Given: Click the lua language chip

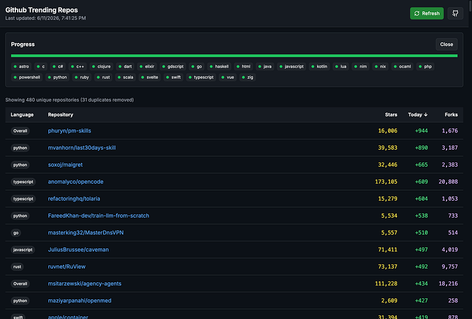Looking at the screenshot, I should pyautogui.click(x=340, y=67).
